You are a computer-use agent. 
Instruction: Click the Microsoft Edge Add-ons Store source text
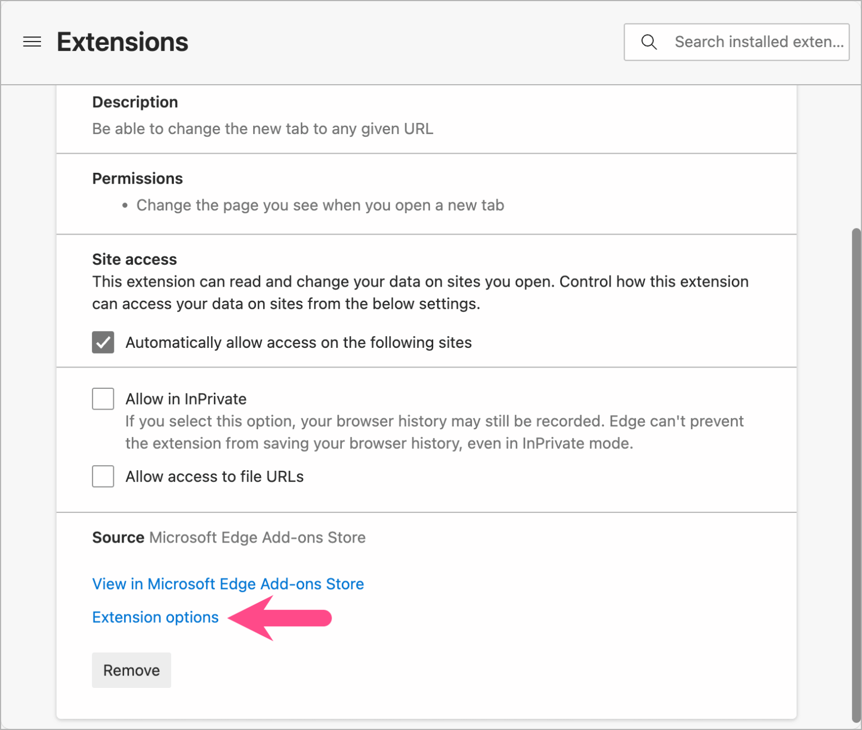click(x=257, y=537)
